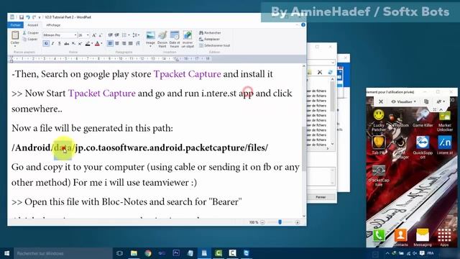Viewport: 460px width, 259px height.
Task: Click the zoom out minus button
Action: coord(262,222)
